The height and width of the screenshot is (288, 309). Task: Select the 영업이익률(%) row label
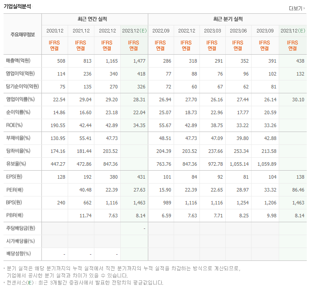point(20,99)
